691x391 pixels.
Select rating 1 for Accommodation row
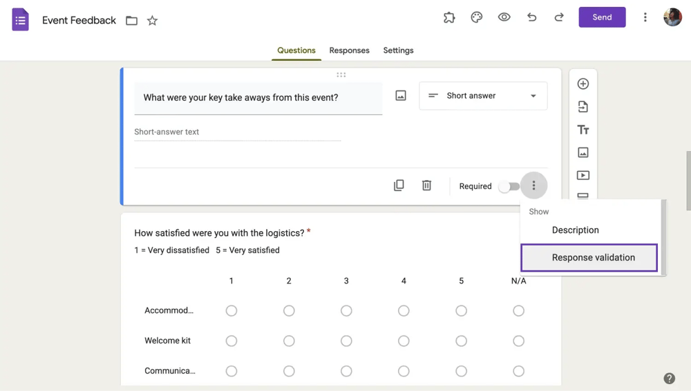point(231,311)
